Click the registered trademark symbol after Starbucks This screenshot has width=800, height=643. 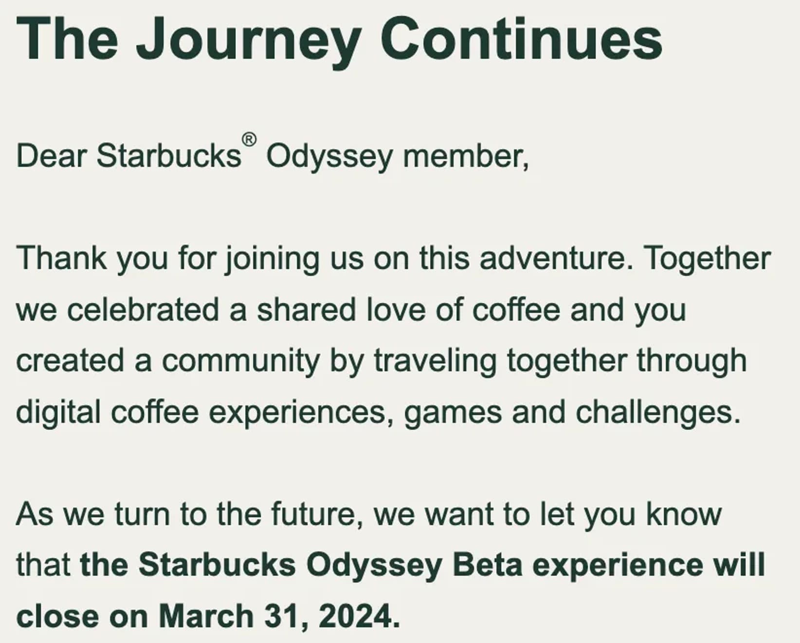coord(249,140)
